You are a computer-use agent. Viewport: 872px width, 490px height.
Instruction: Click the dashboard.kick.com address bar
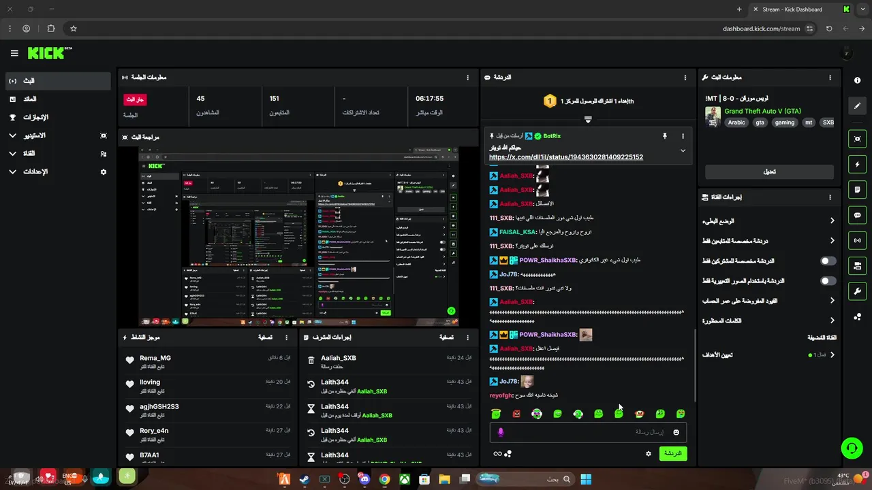761,29
